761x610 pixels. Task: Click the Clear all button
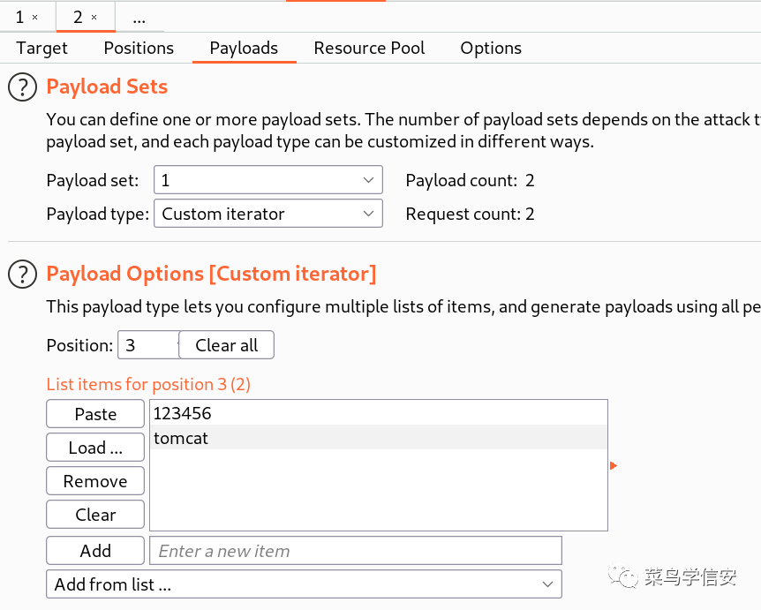[227, 345]
